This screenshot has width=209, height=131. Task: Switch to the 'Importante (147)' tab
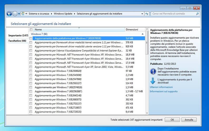(18, 35)
